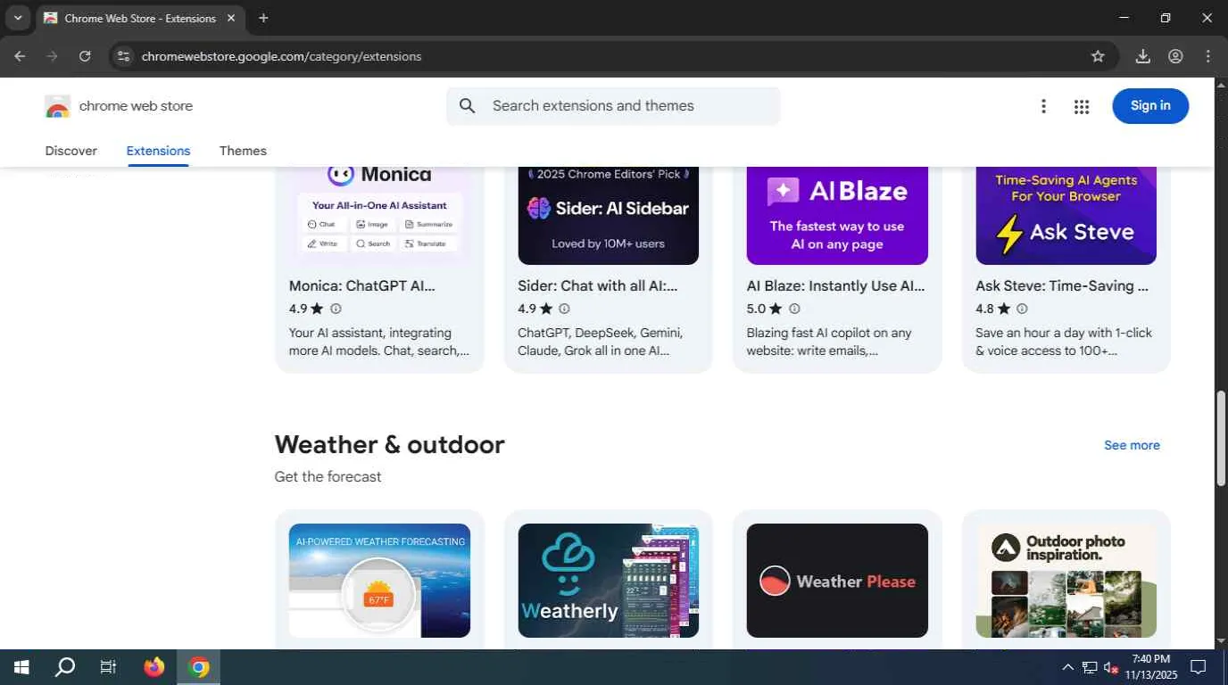The image size is (1228, 685).
Task: Click the Sider AI Sidebar thumbnail
Action: [x=608, y=216]
